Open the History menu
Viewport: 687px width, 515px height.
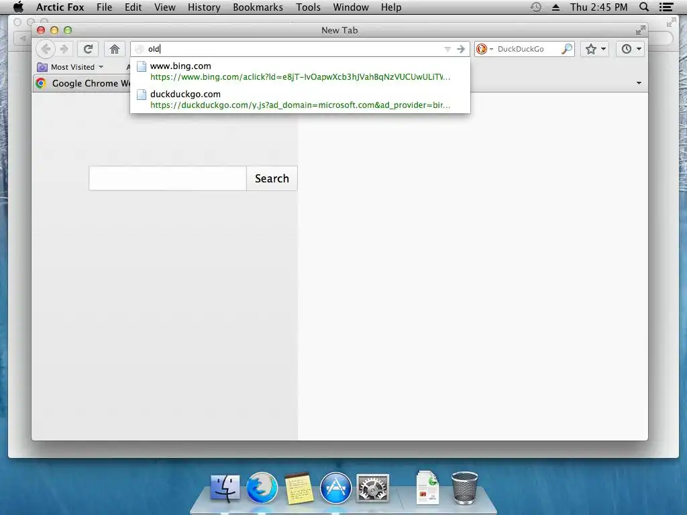204,7
